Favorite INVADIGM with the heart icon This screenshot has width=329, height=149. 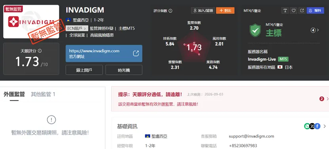pos(293,11)
